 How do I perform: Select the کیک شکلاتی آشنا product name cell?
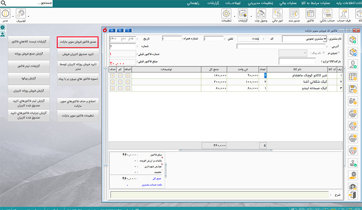coord(297,82)
